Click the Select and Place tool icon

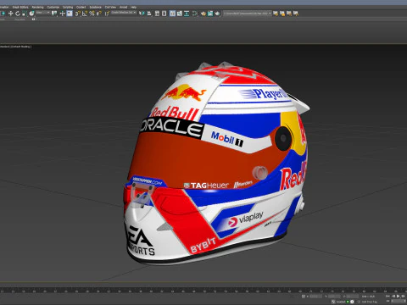31,14
